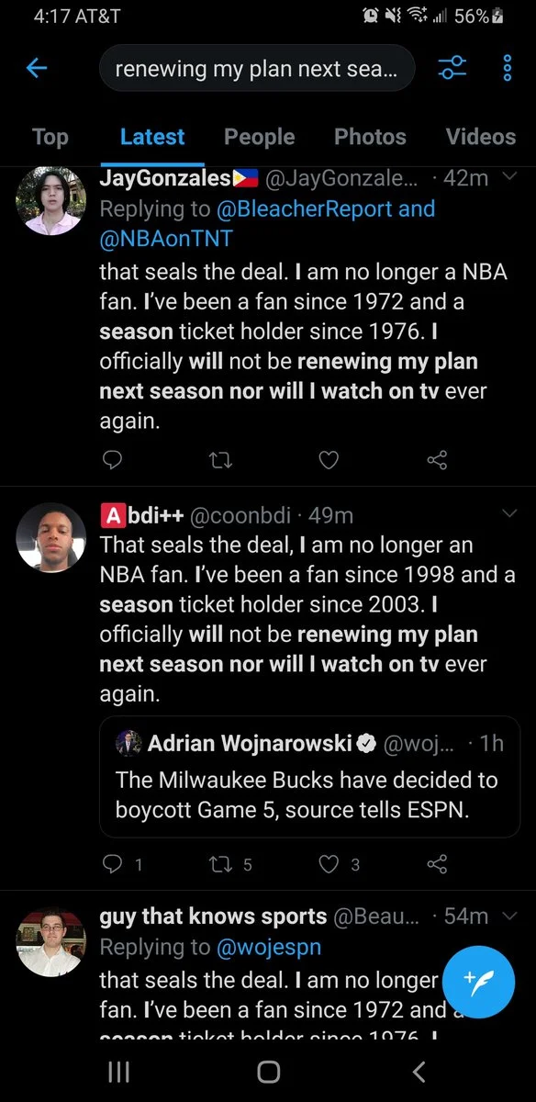
Task: Reply to JayGonzales tweet
Action: pyautogui.click(x=112, y=458)
